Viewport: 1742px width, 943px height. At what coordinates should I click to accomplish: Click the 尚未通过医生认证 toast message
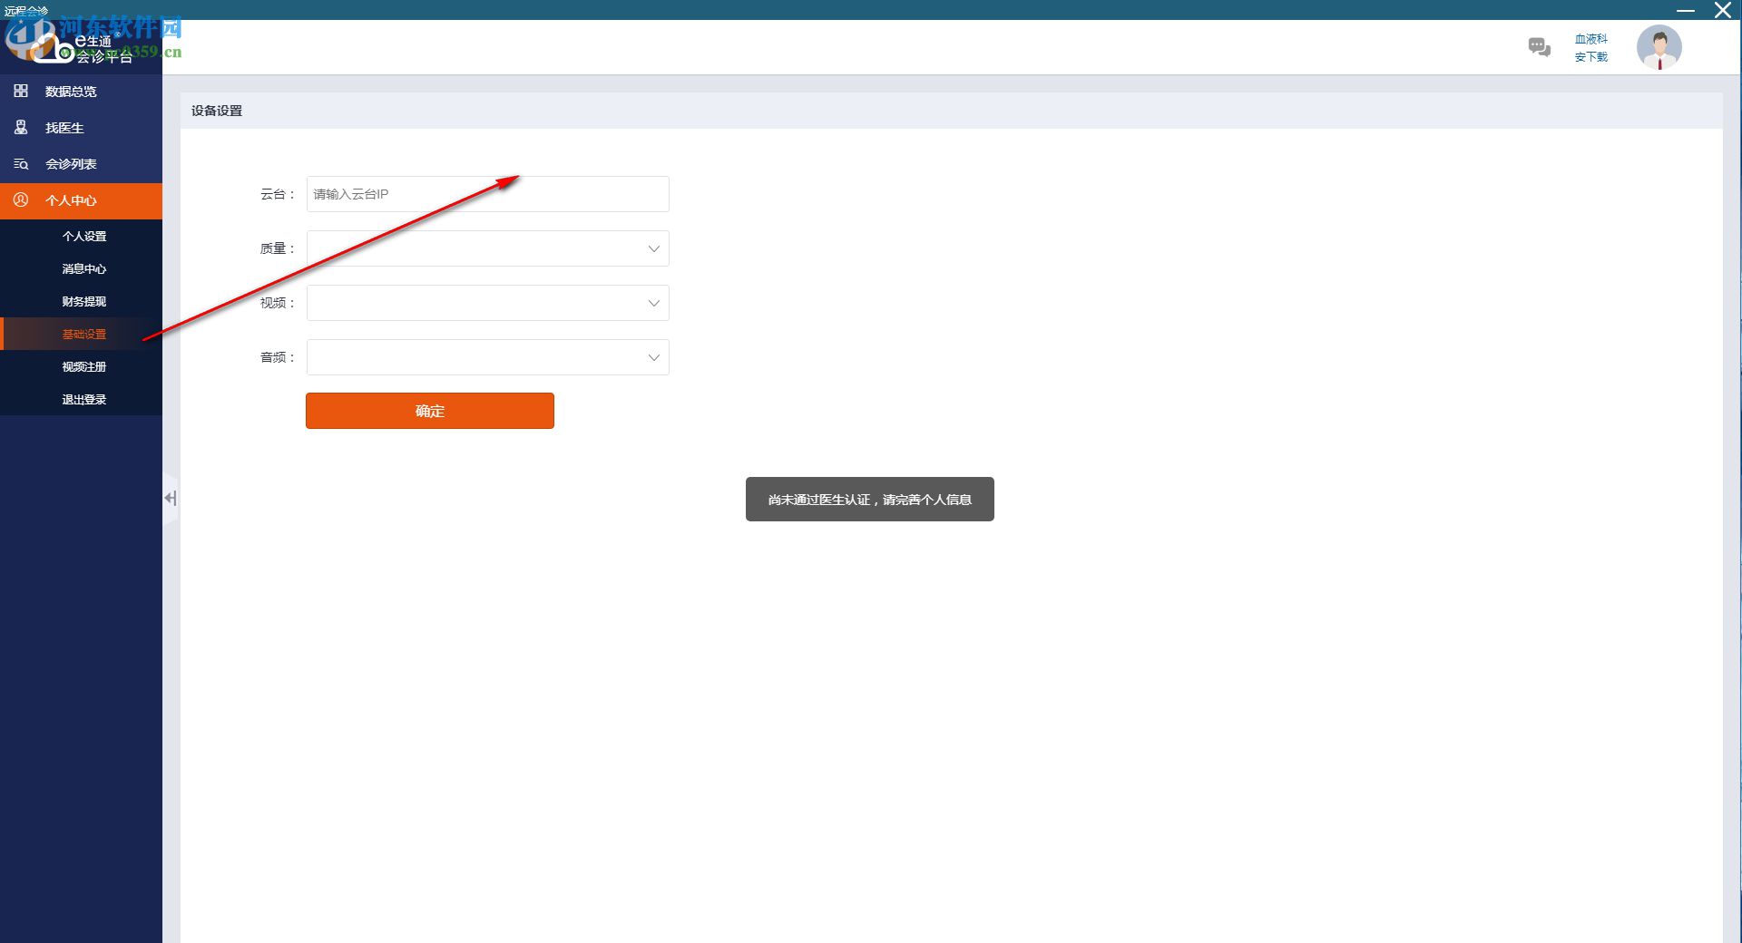(869, 500)
